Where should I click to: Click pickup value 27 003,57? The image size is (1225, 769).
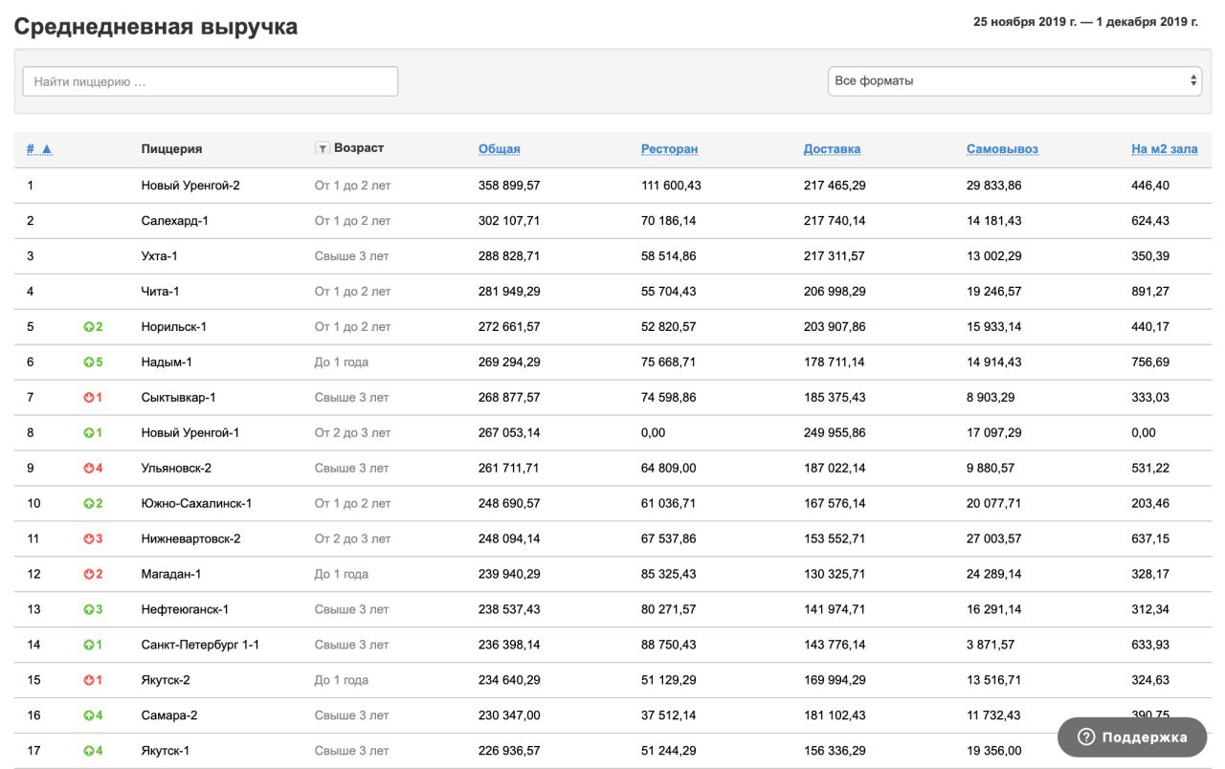(x=994, y=539)
